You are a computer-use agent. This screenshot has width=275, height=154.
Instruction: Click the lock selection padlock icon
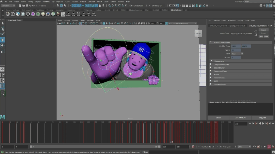pyautogui.click(x=100, y=5)
